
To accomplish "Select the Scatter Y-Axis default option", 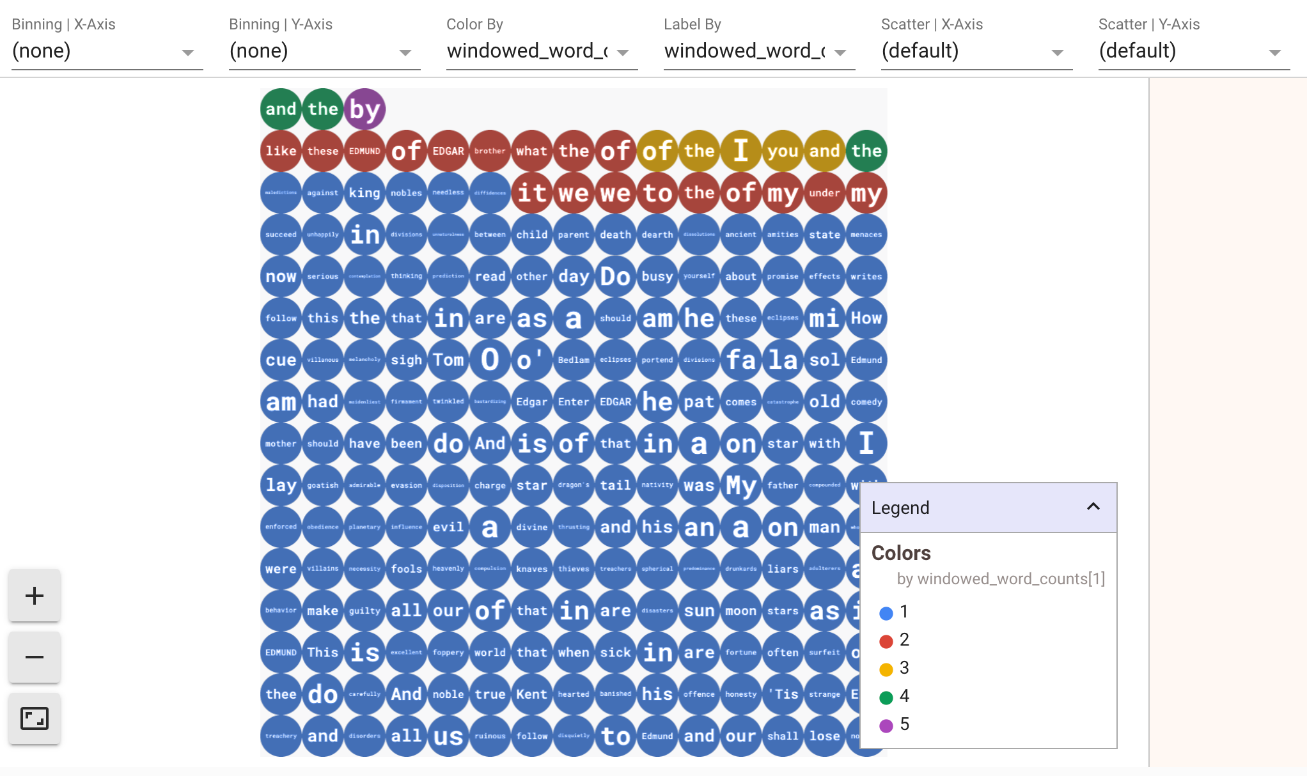I will (1191, 50).
